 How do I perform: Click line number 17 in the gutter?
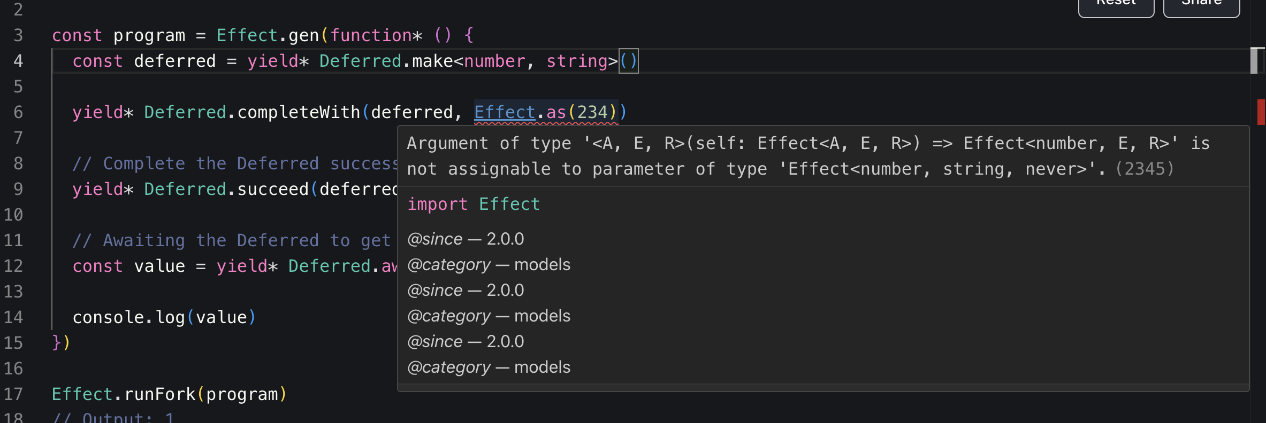tap(14, 394)
